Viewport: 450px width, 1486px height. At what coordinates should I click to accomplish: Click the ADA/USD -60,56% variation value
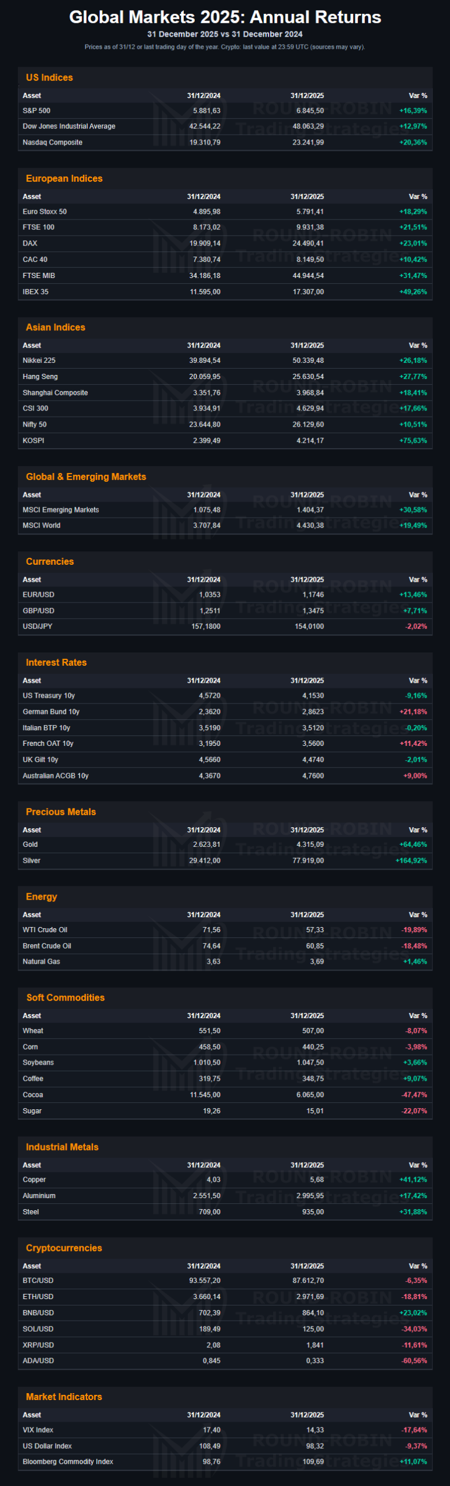pyautogui.click(x=414, y=1361)
